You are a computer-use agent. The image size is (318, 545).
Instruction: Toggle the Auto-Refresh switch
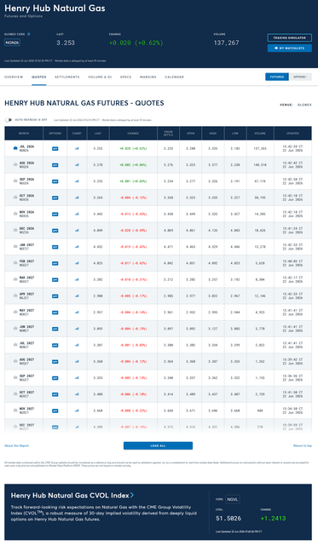pos(9,119)
